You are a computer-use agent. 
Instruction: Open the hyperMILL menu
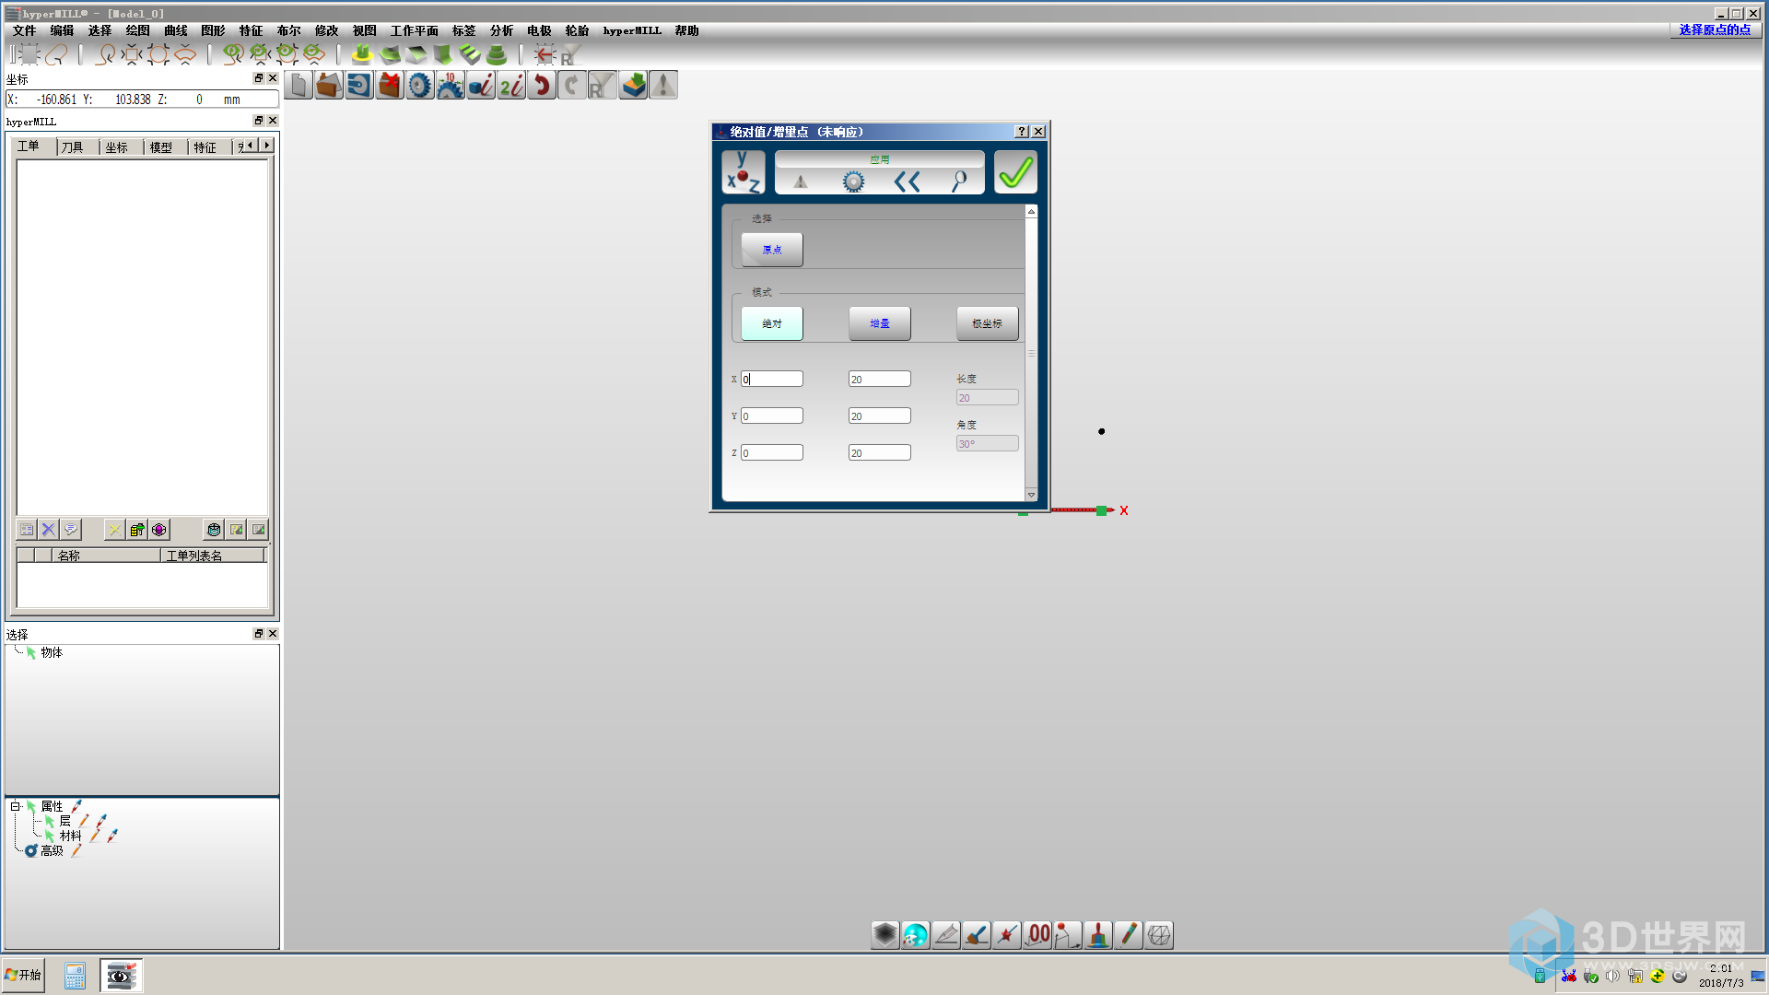[x=632, y=30]
